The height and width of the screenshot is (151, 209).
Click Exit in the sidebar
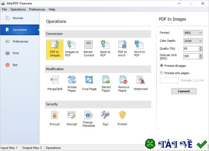(x=20, y=65)
